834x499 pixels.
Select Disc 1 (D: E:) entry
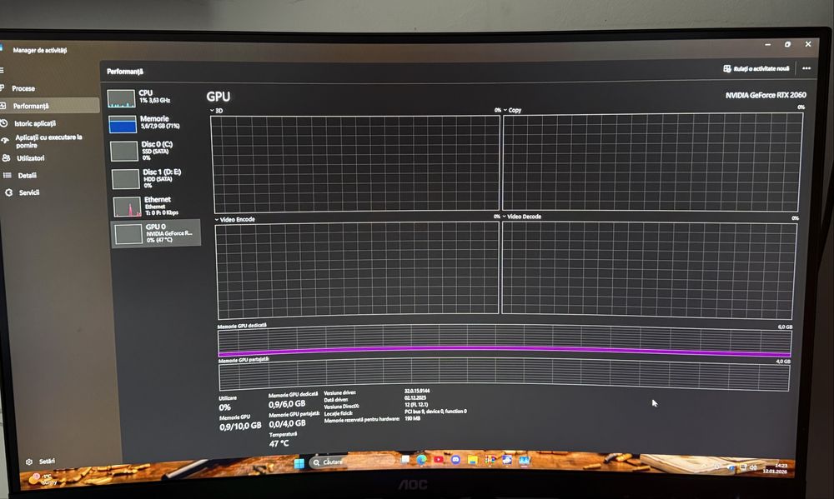(157, 178)
